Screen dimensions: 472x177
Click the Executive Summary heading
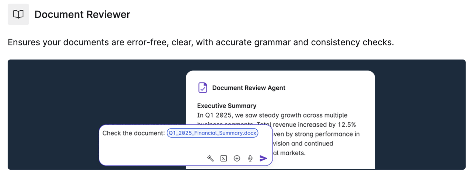pyautogui.click(x=227, y=106)
